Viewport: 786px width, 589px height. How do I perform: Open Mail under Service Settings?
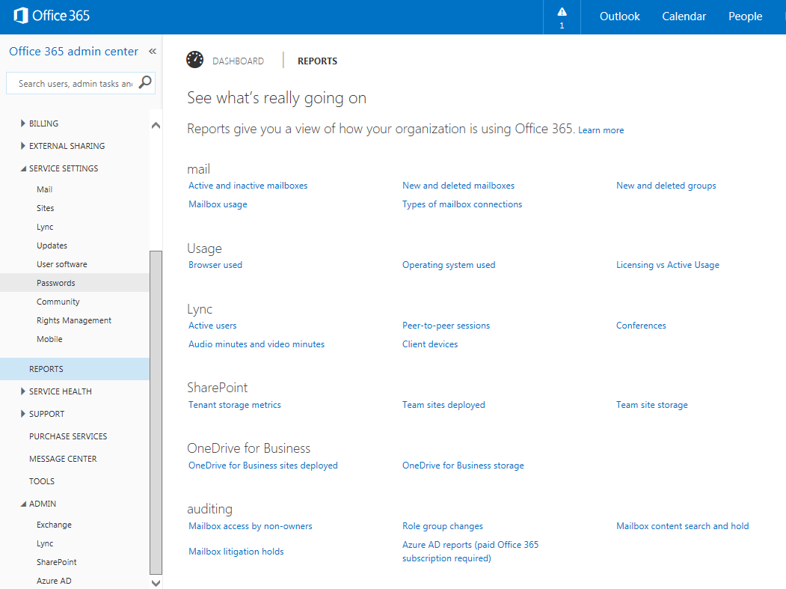click(x=44, y=189)
